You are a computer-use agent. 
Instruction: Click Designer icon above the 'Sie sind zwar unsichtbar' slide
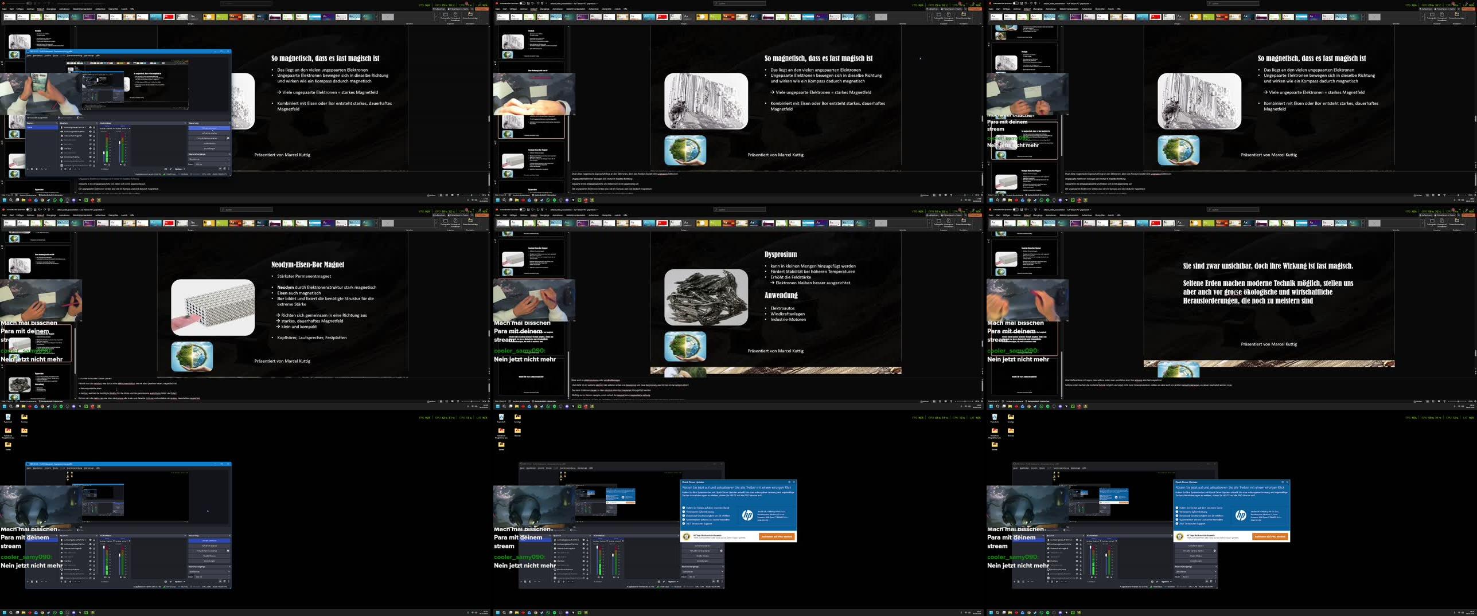tap(1456, 221)
